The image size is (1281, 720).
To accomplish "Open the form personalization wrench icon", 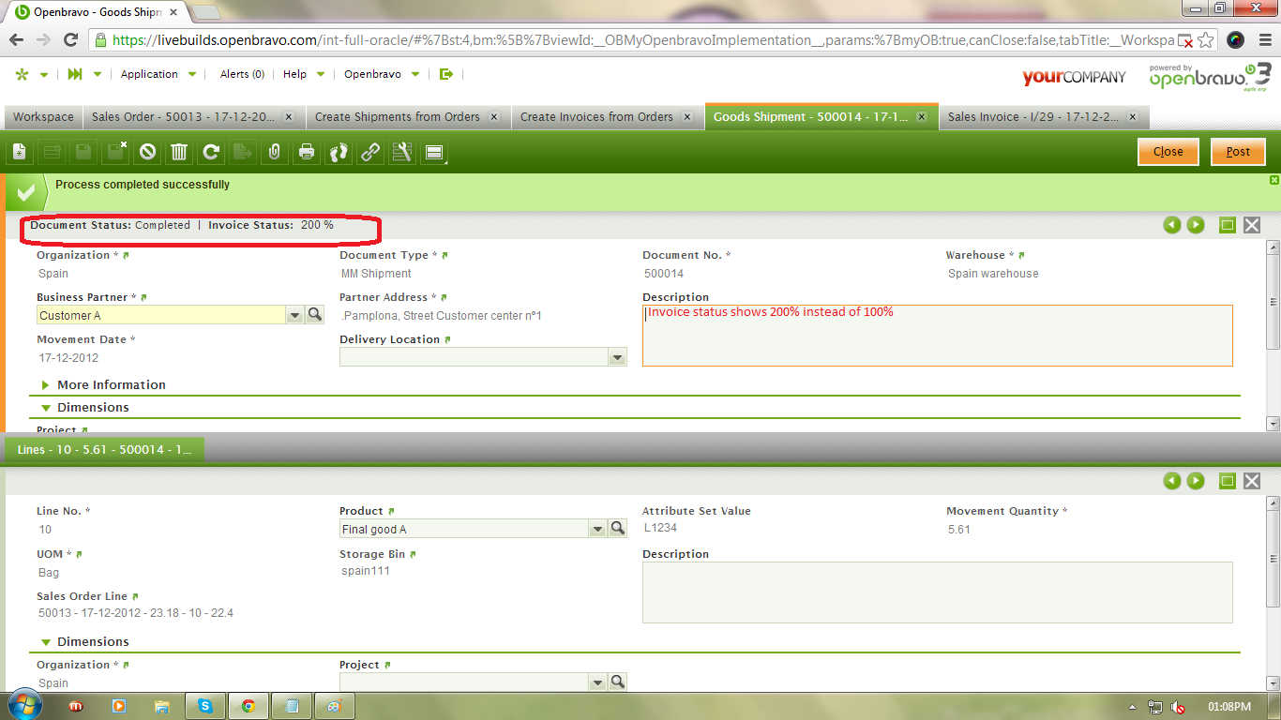I will (x=402, y=152).
